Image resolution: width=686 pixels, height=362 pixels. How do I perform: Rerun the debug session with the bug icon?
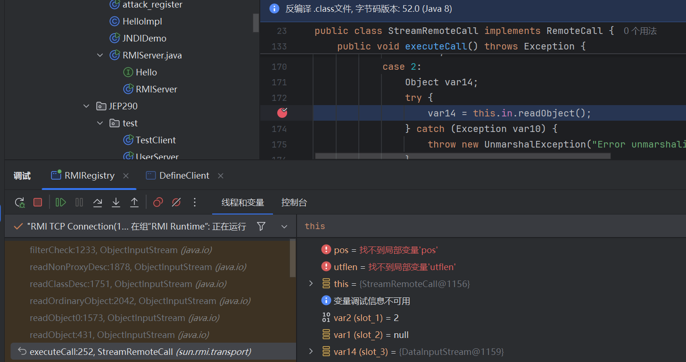[x=20, y=203]
